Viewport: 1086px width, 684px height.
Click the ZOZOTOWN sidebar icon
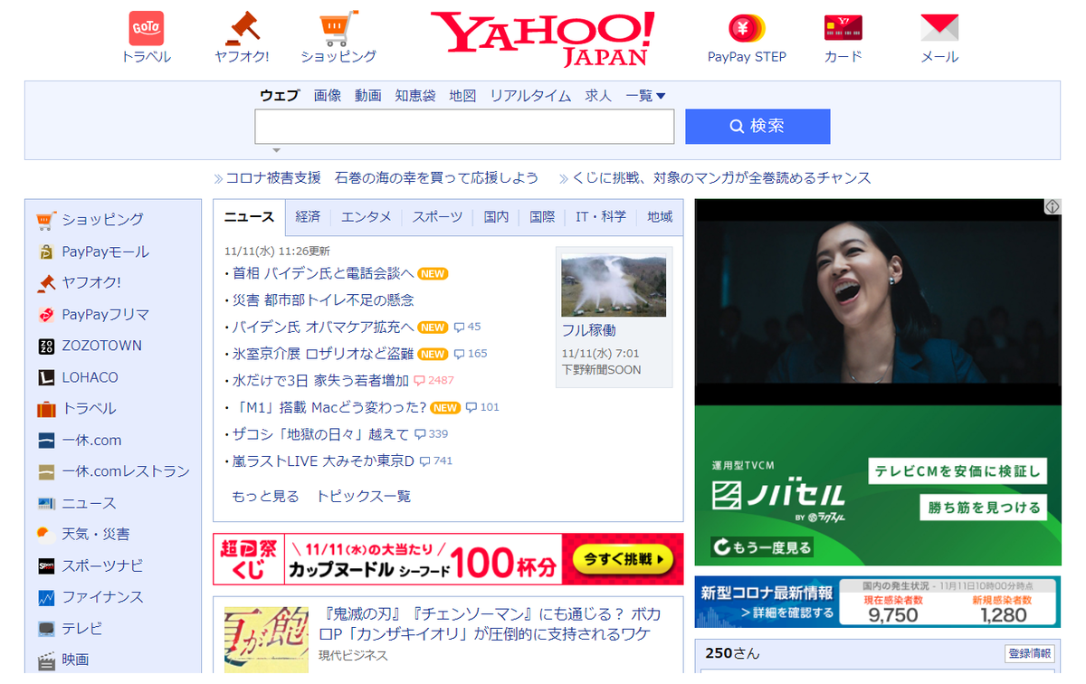46,346
